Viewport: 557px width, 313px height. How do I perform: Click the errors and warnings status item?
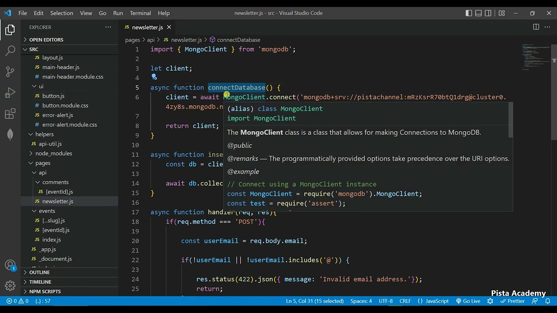click(x=18, y=301)
